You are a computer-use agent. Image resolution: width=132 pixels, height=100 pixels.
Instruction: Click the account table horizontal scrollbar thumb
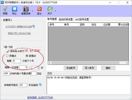[85, 63]
